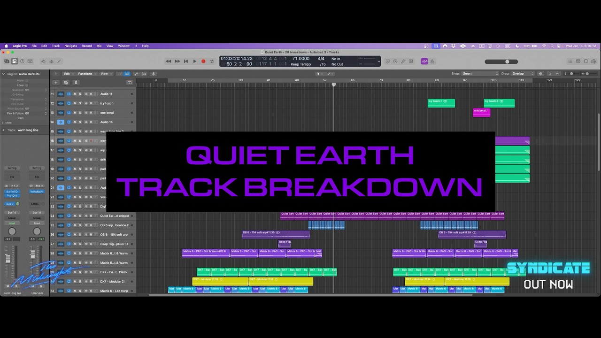Viewport: 601px width, 338px height.
Task: Add new track with plus button
Action: click(x=56, y=83)
